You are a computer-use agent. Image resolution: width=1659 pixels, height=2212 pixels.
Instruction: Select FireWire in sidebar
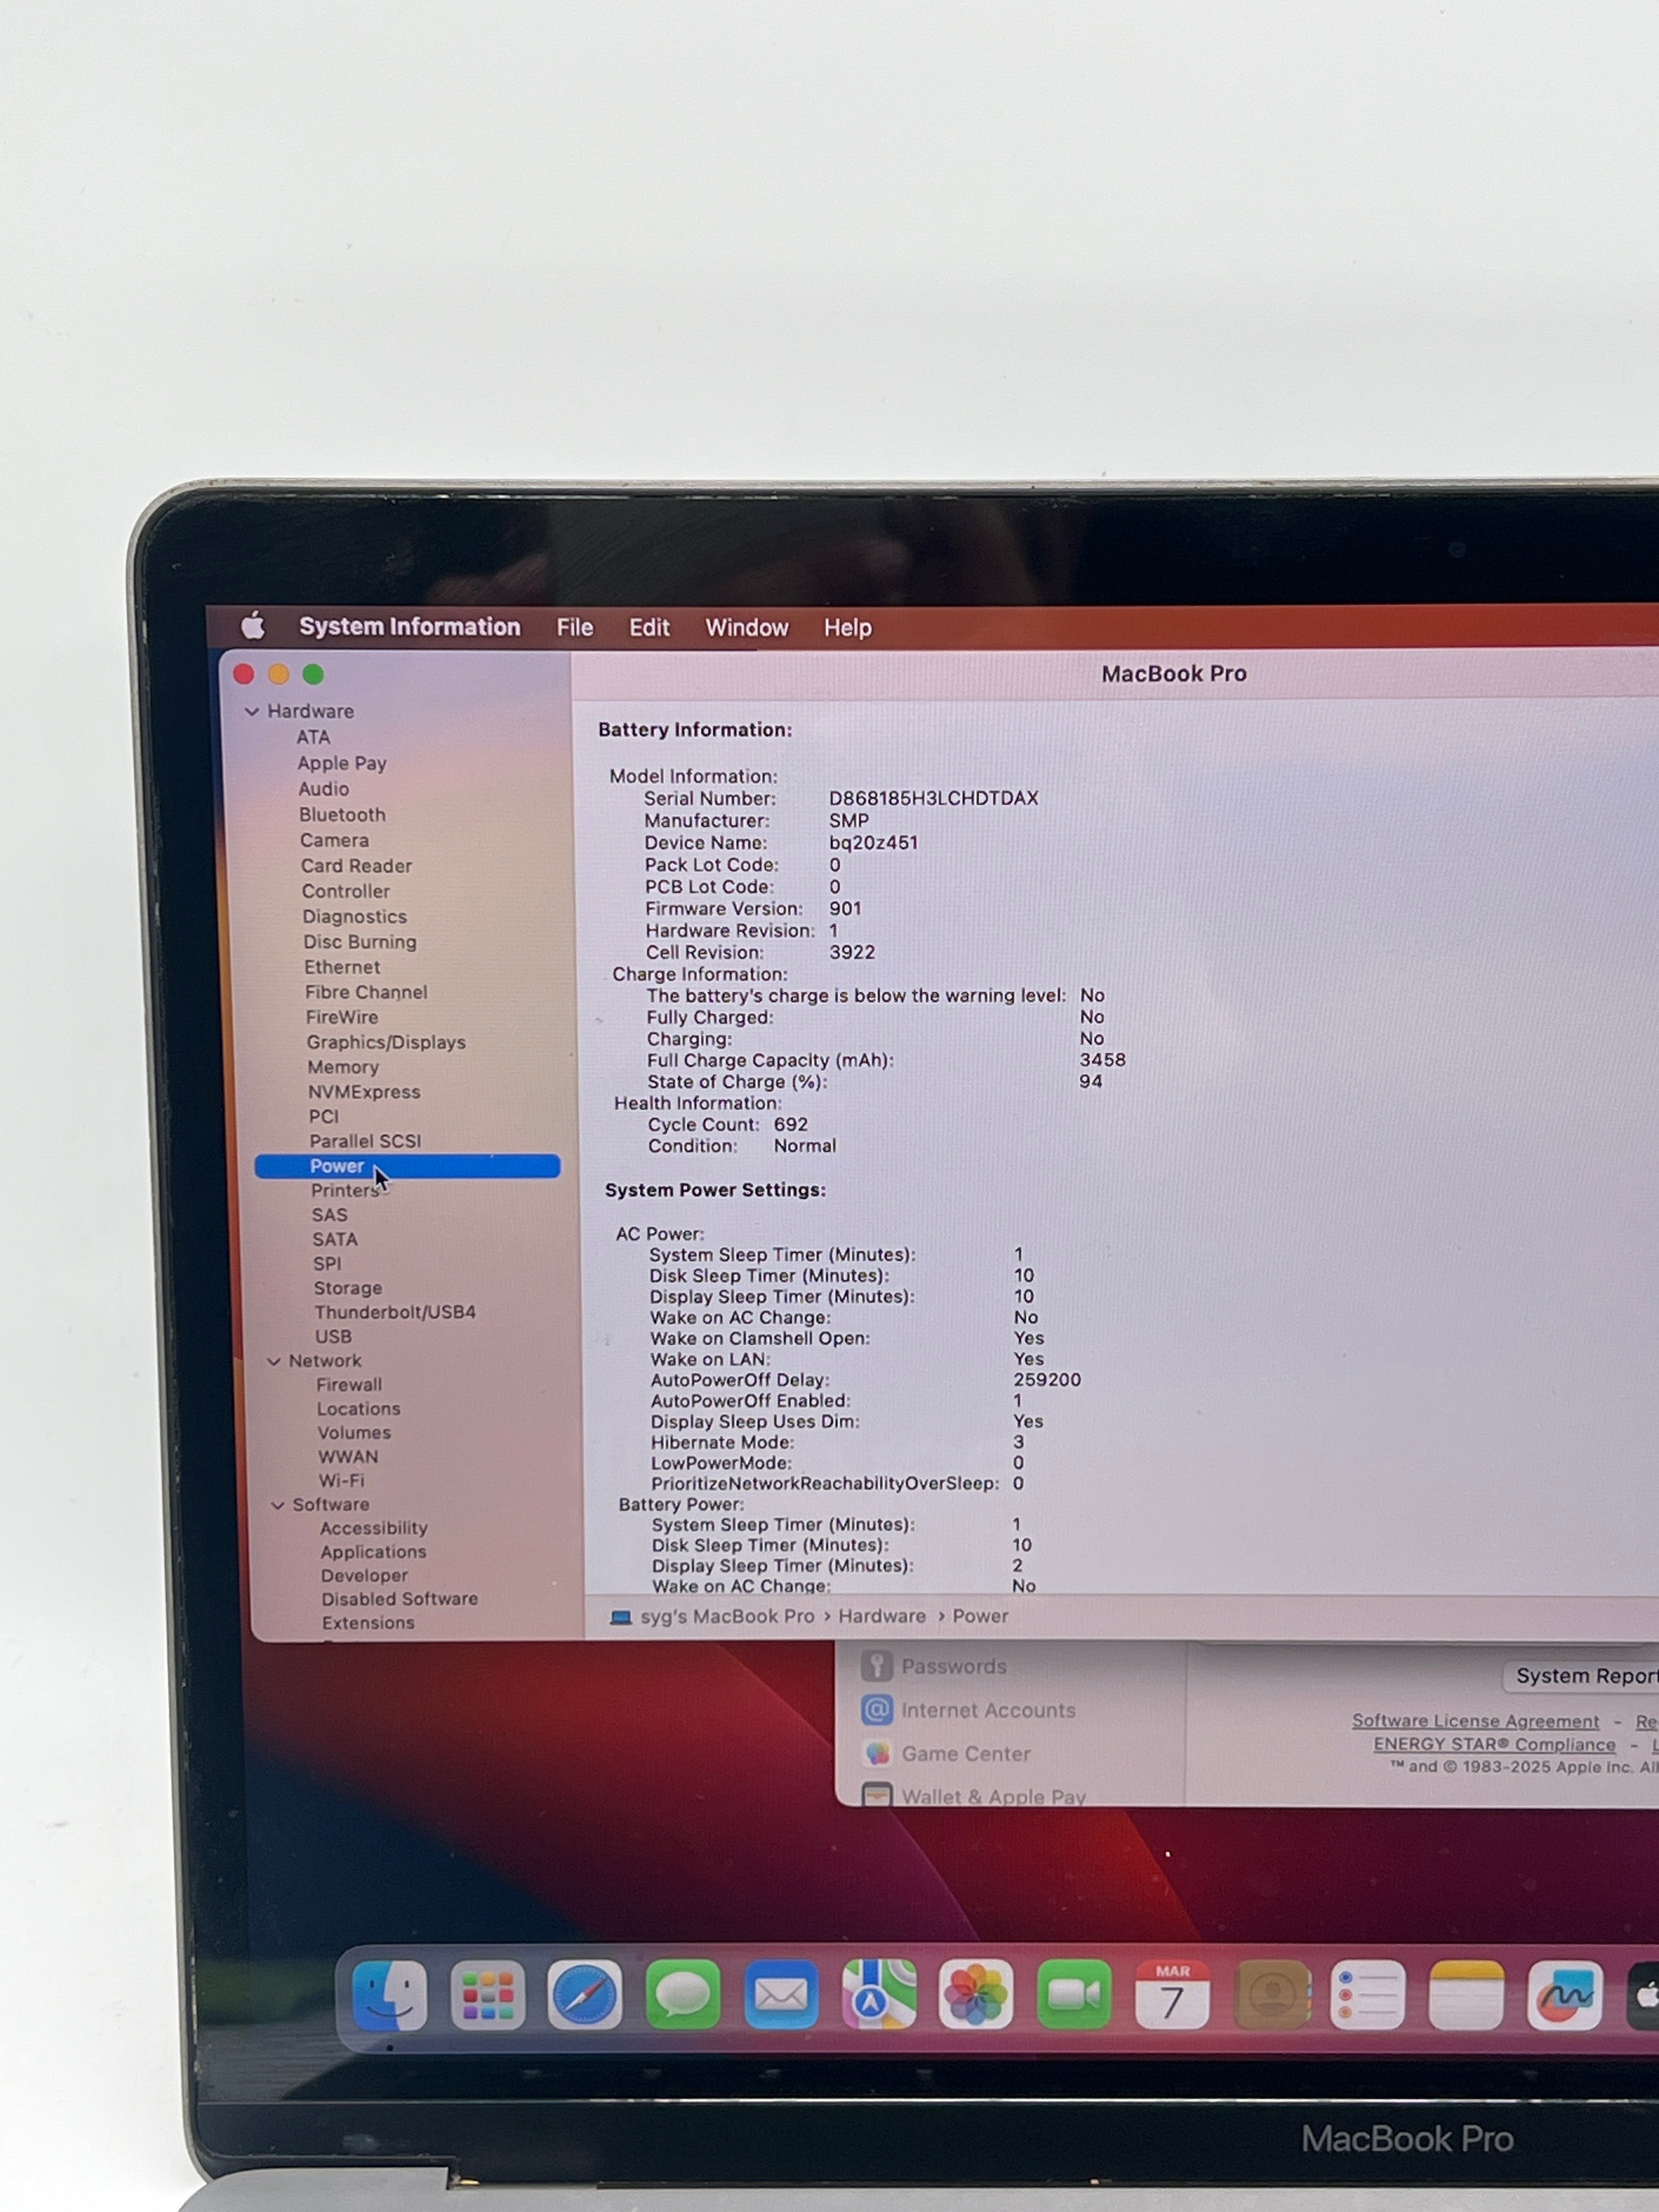pos(342,1017)
